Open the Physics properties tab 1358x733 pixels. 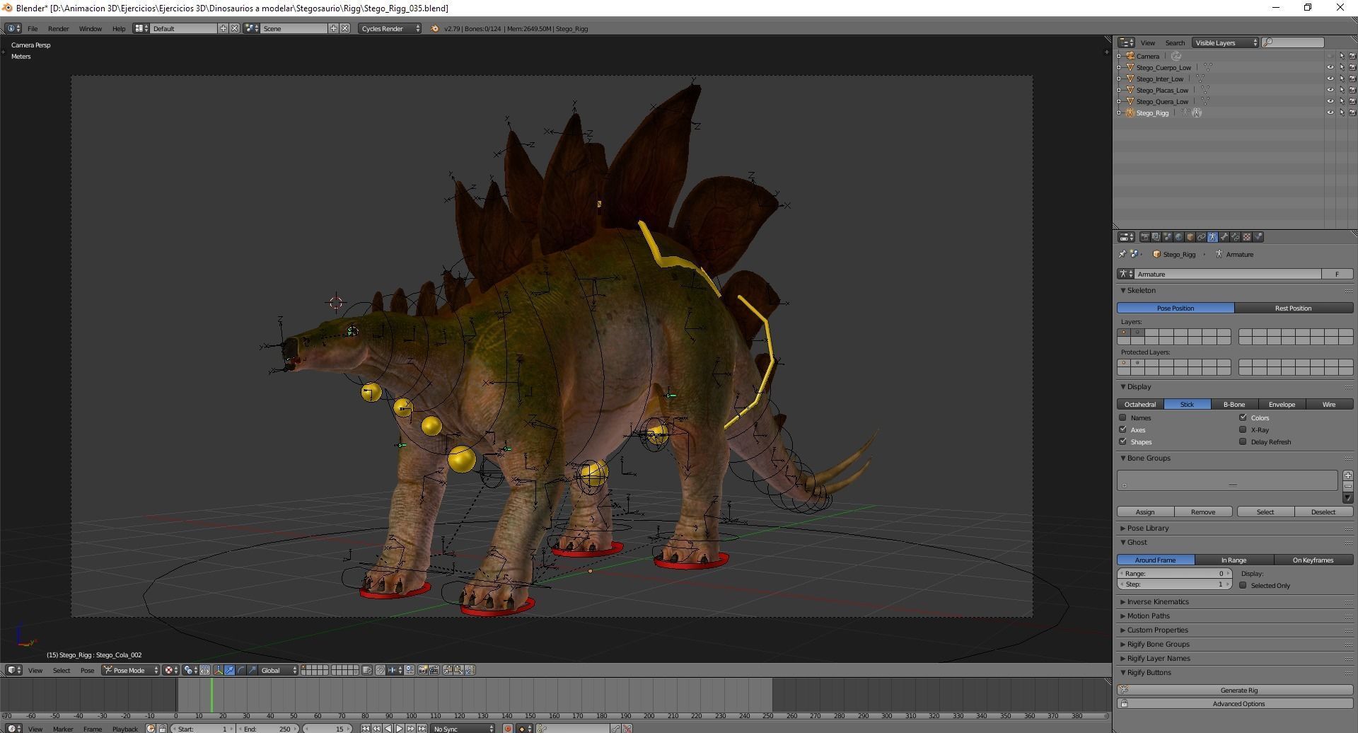pyautogui.click(x=1258, y=237)
